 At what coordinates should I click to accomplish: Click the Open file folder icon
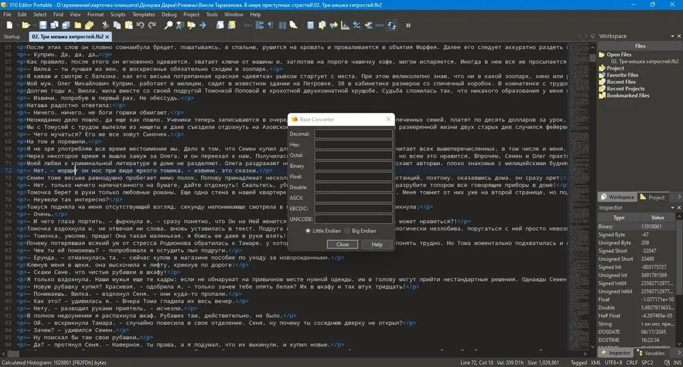pos(26,25)
